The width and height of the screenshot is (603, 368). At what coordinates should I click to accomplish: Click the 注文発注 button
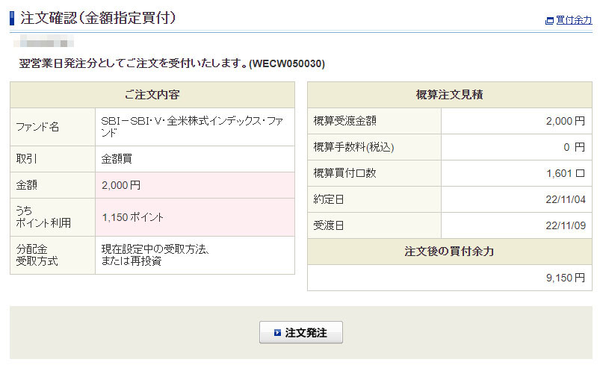301,333
